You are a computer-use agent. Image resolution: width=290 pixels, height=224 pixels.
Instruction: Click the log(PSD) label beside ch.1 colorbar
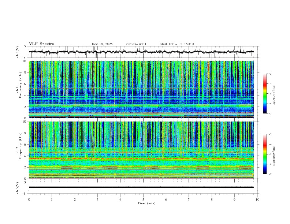pos(274,96)
